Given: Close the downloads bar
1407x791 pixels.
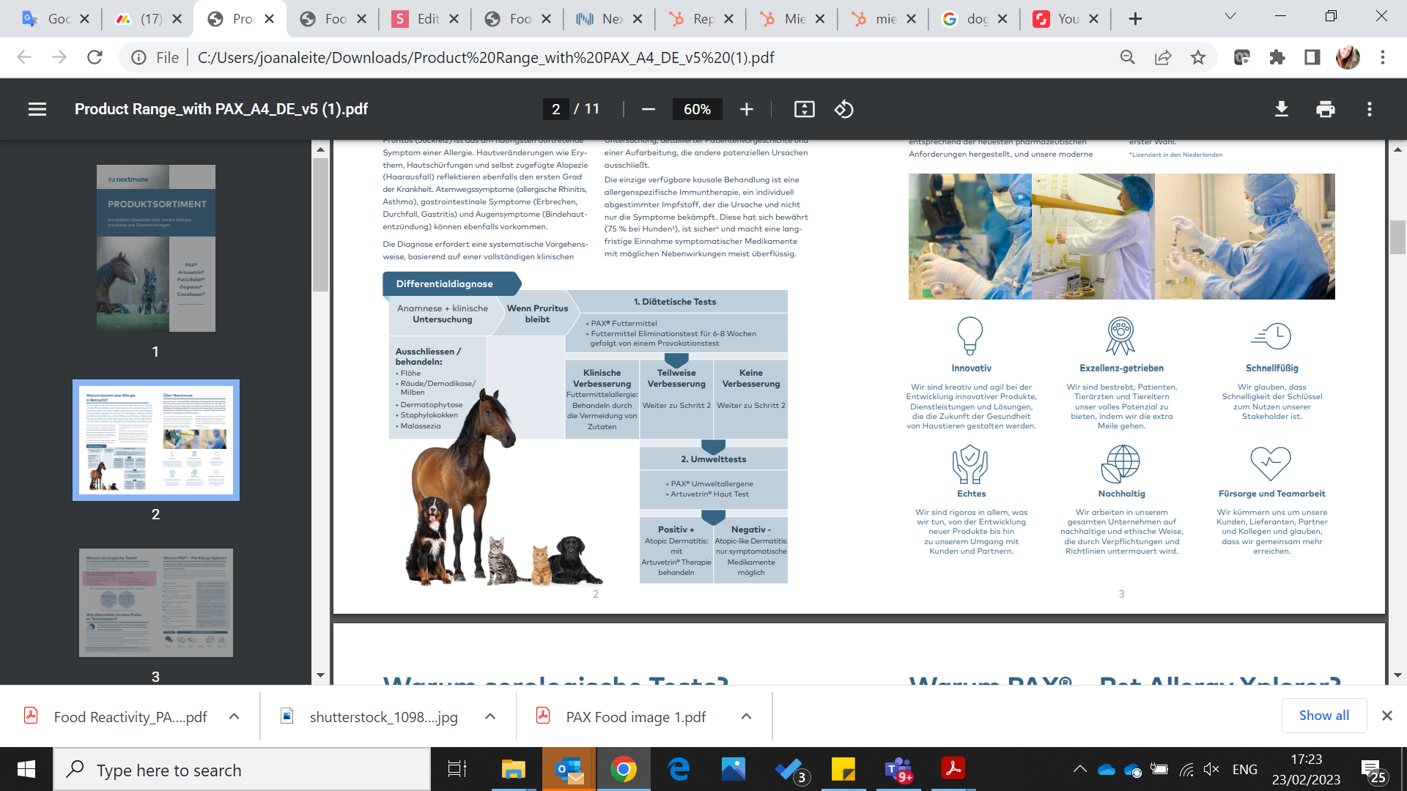Looking at the screenshot, I should tap(1386, 716).
